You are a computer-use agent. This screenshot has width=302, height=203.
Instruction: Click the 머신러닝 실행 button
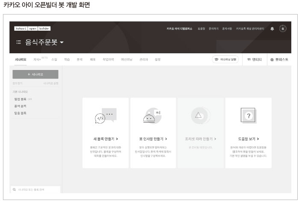225,59
